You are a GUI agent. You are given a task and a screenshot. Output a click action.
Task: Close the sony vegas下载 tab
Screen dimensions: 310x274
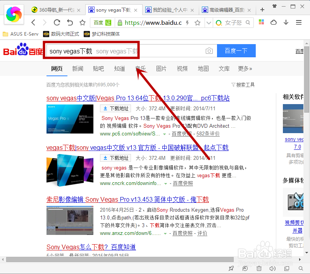point(136,10)
